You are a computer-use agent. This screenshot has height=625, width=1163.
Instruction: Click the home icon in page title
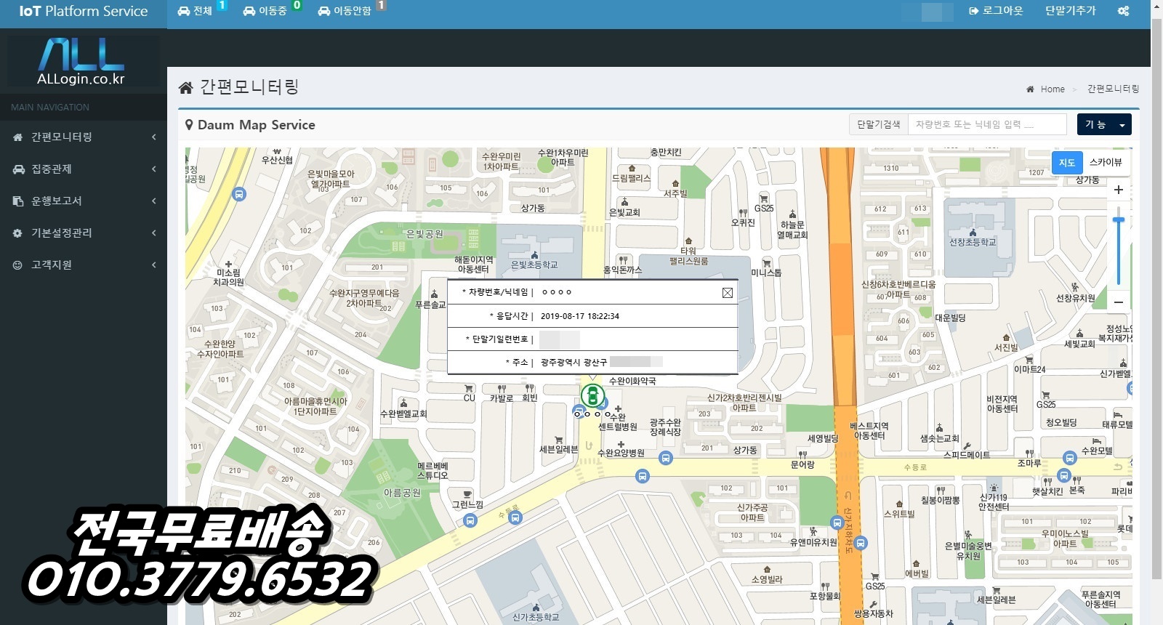pyautogui.click(x=185, y=88)
